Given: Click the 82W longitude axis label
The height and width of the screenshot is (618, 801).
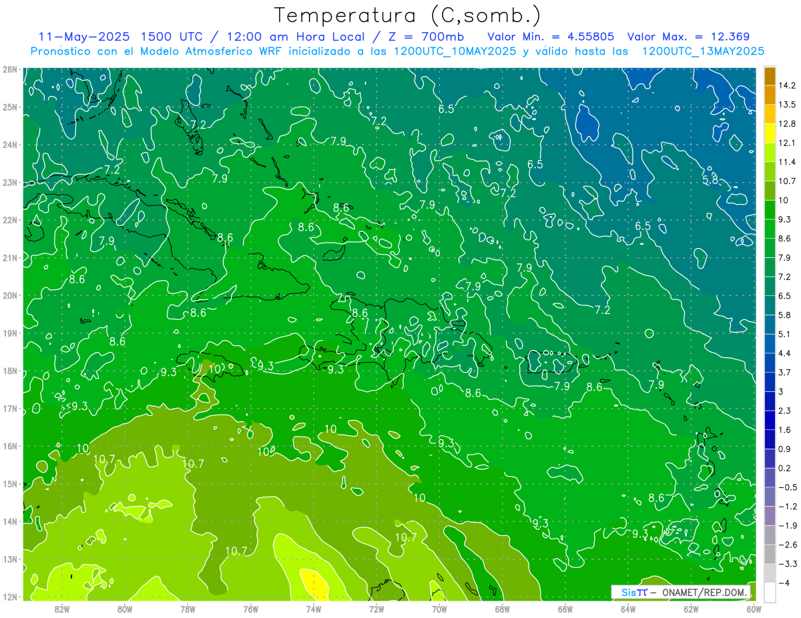Looking at the screenshot, I should (62, 609).
